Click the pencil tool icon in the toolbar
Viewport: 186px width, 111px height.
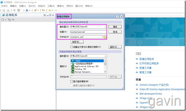35,10
